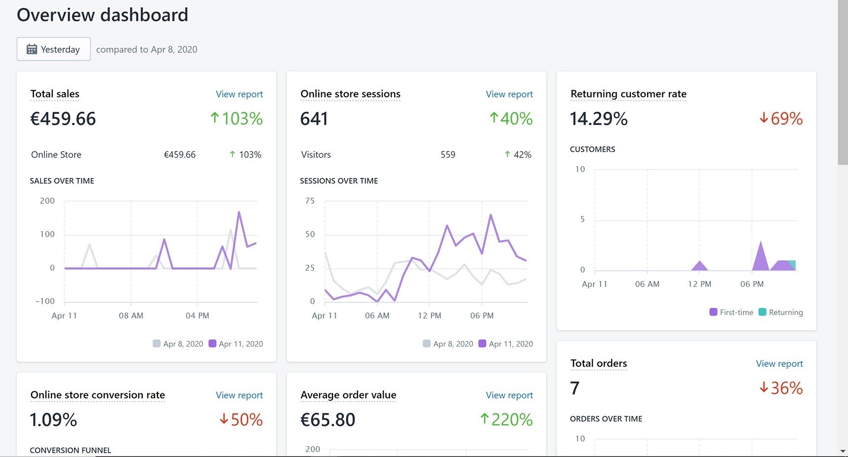This screenshot has width=848, height=457.
Task: Click the green up arrow beside 103% total sales
Action: [215, 118]
